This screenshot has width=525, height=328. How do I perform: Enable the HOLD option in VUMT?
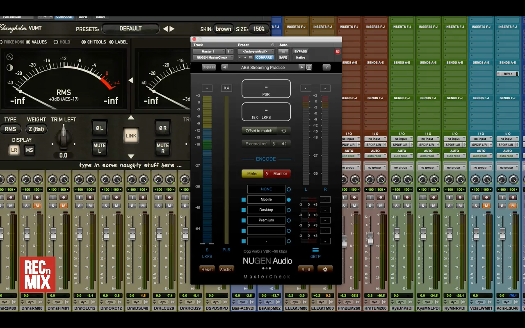point(56,42)
